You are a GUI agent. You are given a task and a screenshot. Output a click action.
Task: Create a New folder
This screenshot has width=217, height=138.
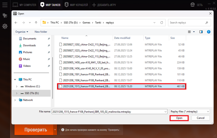[41, 32]
